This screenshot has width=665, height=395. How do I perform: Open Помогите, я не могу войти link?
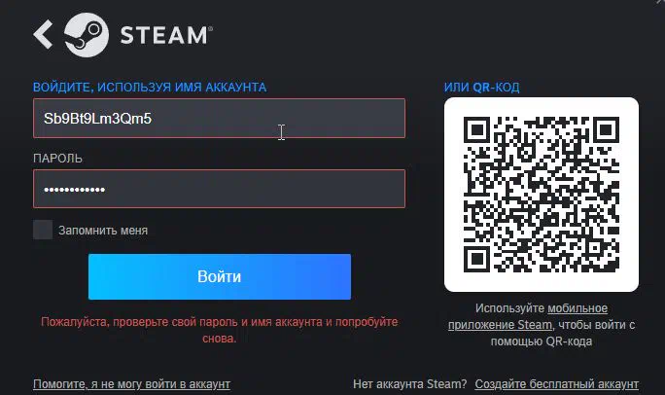point(131,384)
